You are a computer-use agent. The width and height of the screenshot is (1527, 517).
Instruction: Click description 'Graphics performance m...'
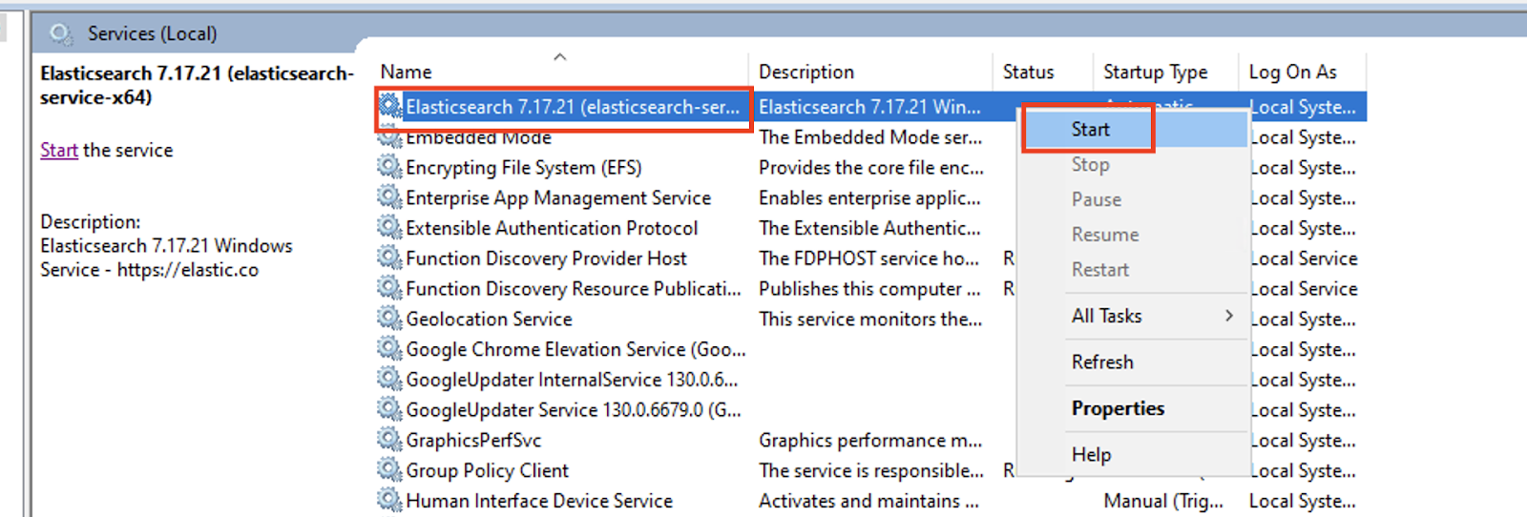(x=870, y=441)
